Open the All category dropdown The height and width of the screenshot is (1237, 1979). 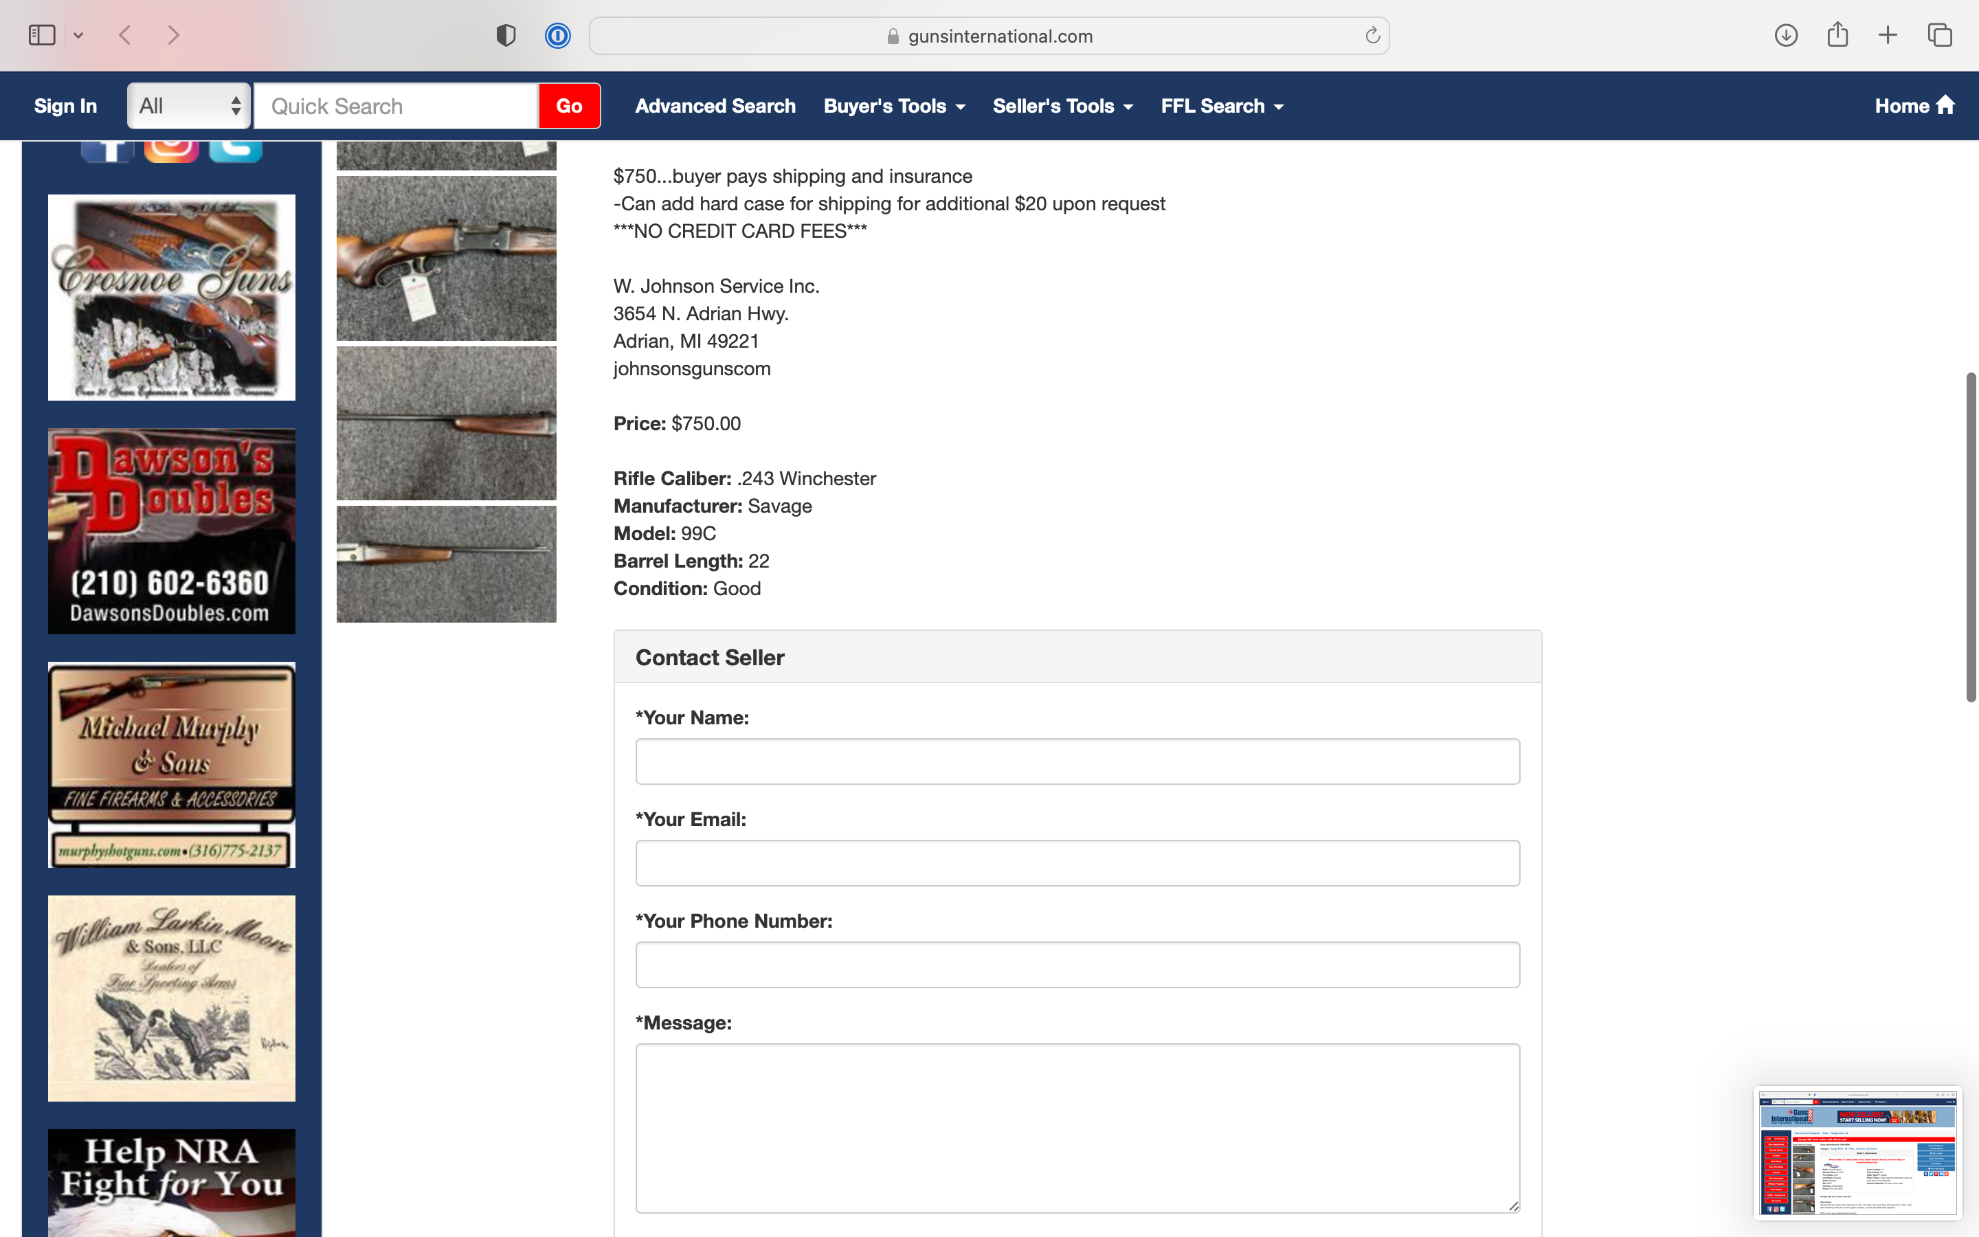[189, 106]
